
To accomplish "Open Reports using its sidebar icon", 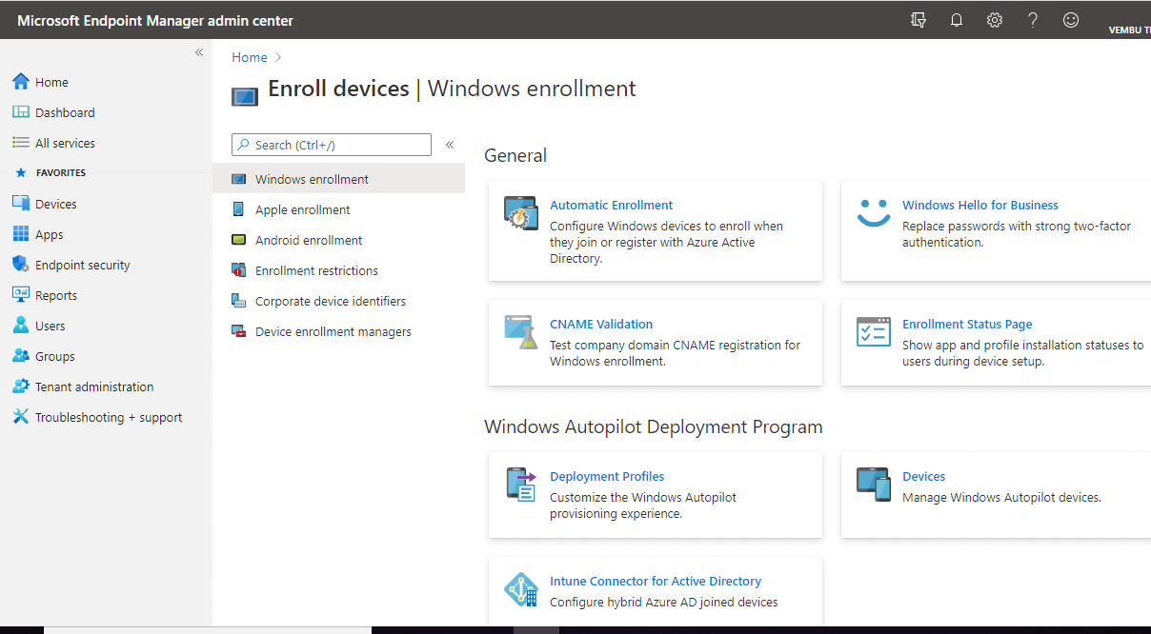I will pos(21,295).
